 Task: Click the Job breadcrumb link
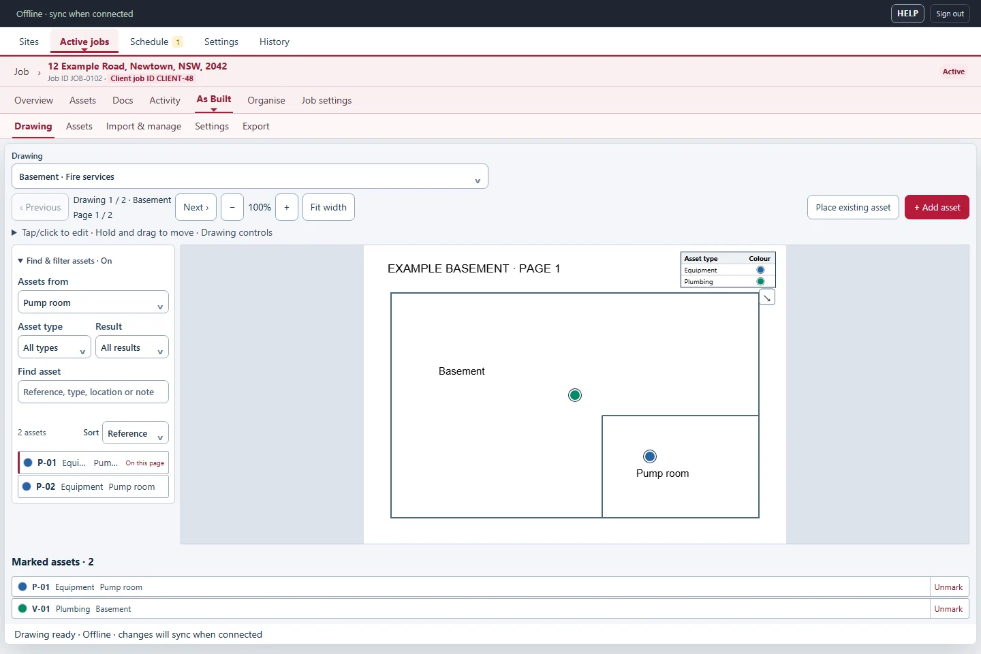click(22, 72)
